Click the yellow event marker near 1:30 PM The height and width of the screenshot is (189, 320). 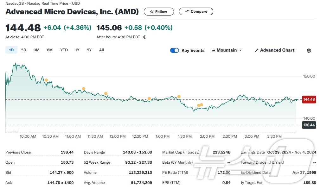tap(179, 96)
